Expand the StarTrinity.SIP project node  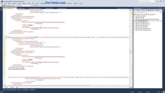[x=135, y=18]
